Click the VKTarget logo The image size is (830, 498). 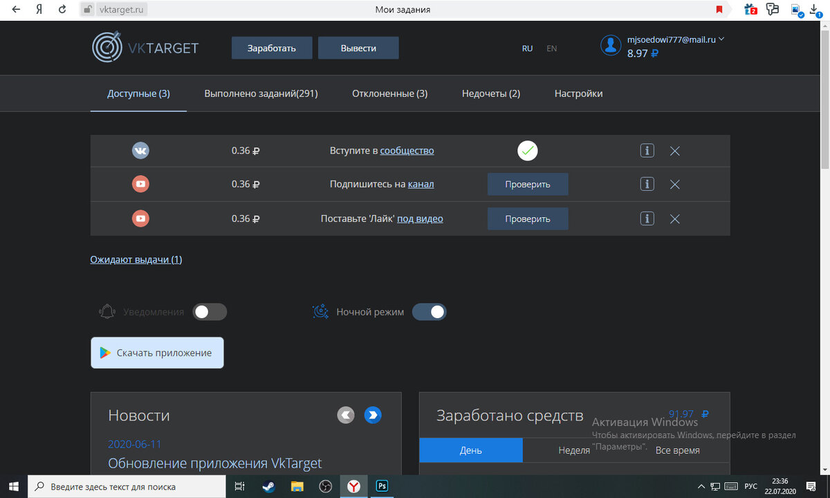(145, 48)
